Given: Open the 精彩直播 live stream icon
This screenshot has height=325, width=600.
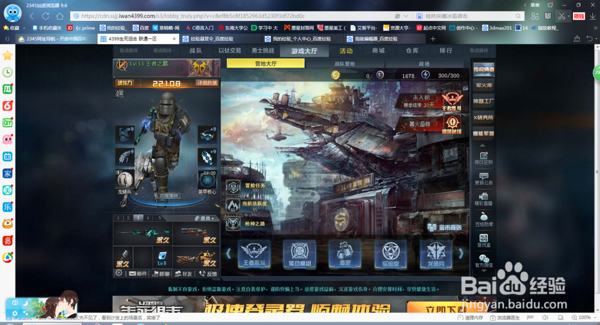Looking at the screenshot, I should click(484, 199).
